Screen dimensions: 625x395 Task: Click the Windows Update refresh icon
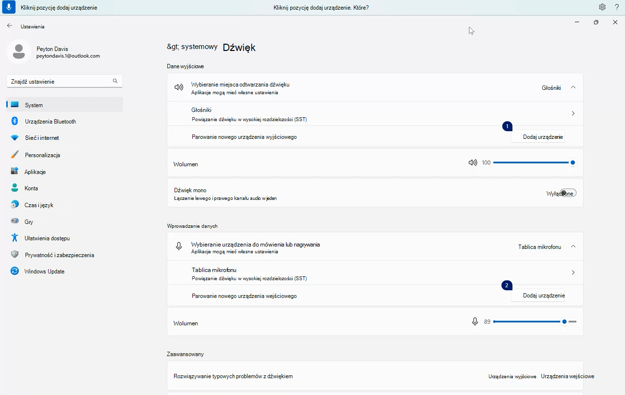[15, 271]
